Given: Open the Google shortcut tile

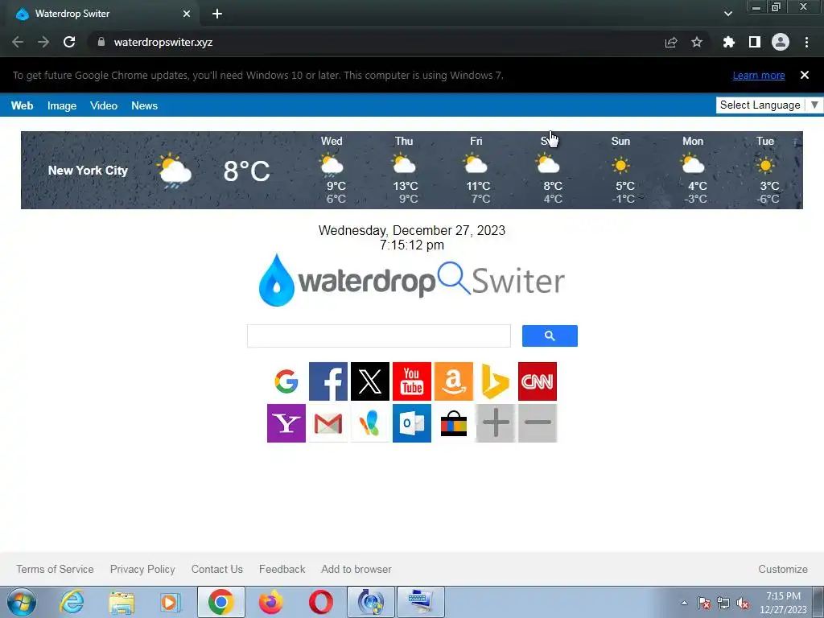Looking at the screenshot, I should tap(286, 381).
